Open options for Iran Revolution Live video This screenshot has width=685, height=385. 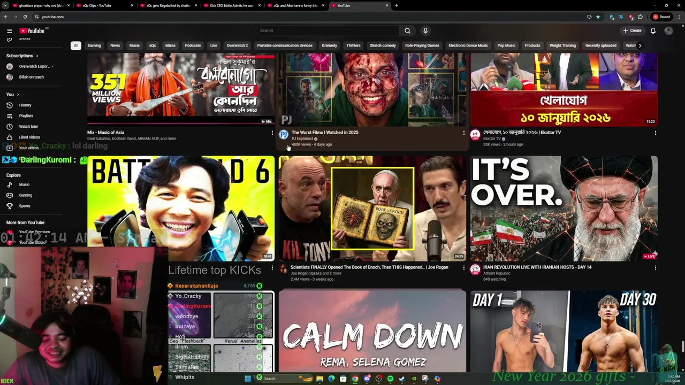(x=655, y=267)
